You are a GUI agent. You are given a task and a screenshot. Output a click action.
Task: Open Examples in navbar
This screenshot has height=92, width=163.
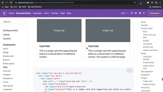[37, 13]
